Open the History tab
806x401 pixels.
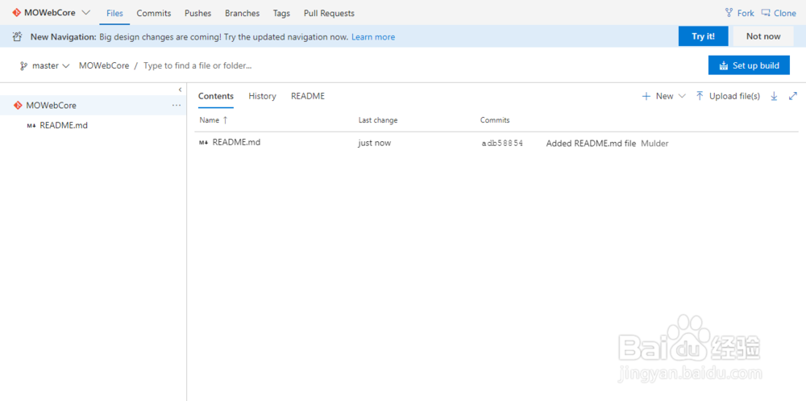[262, 96]
